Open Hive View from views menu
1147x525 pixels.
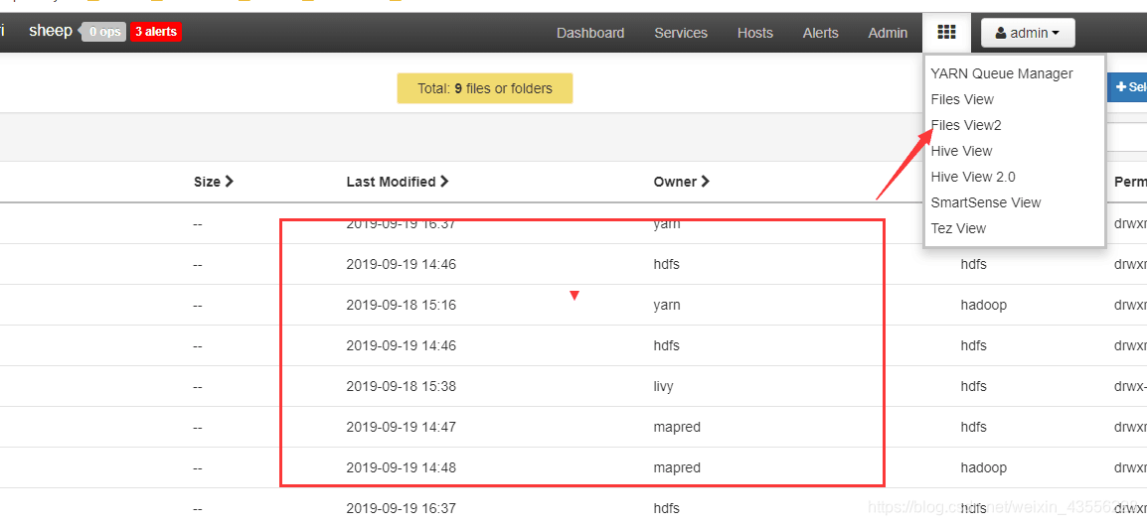click(x=961, y=151)
